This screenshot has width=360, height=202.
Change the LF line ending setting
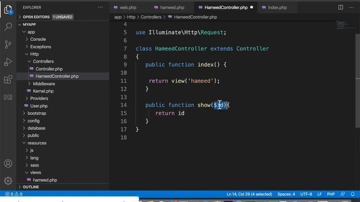coord(319,194)
